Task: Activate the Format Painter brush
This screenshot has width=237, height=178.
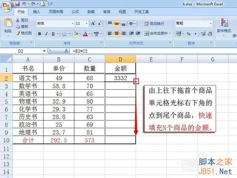Action: point(24,33)
